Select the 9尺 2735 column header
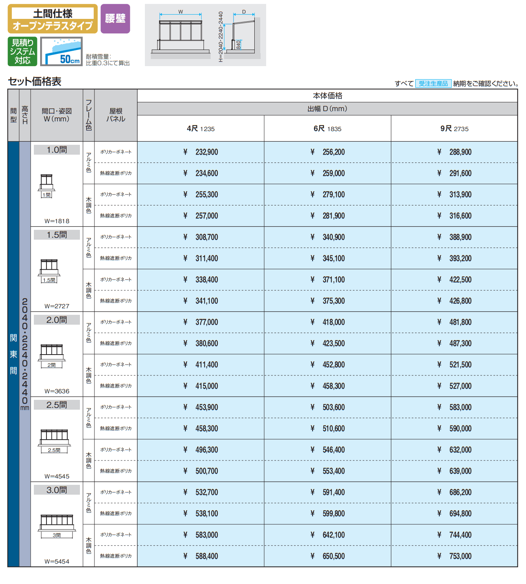Image resolution: width=526 pixels, height=584 pixels. tap(454, 129)
